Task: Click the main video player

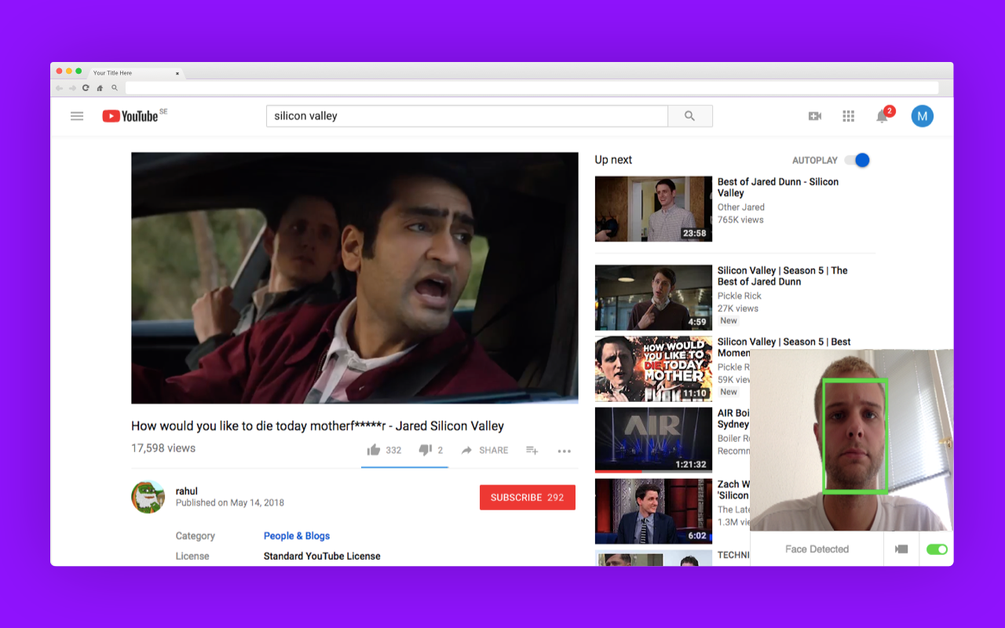Action: [355, 278]
